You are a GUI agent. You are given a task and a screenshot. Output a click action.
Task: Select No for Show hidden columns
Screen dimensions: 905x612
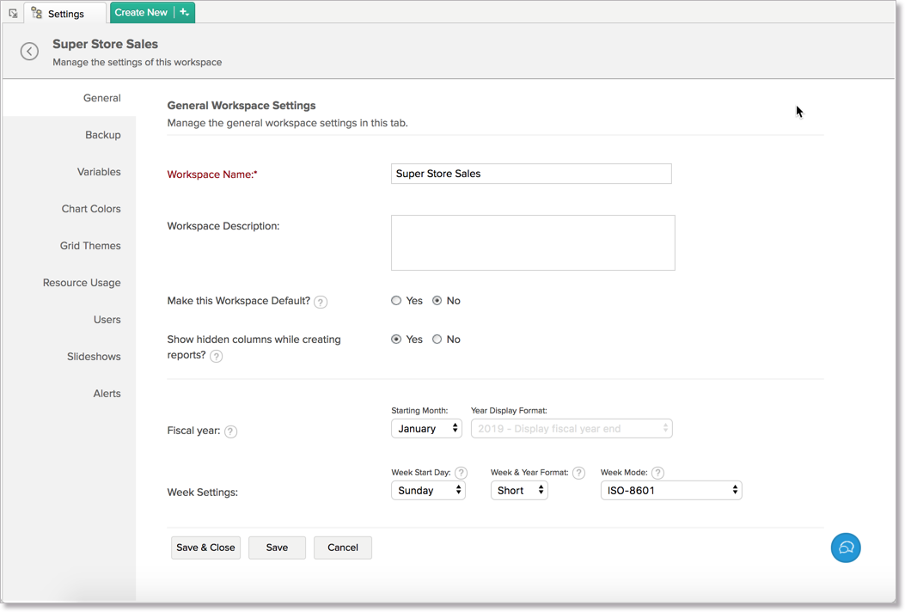coord(437,340)
